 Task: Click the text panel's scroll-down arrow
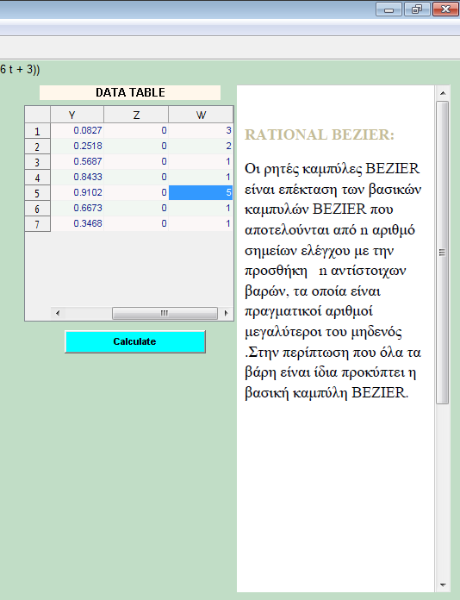(x=443, y=584)
